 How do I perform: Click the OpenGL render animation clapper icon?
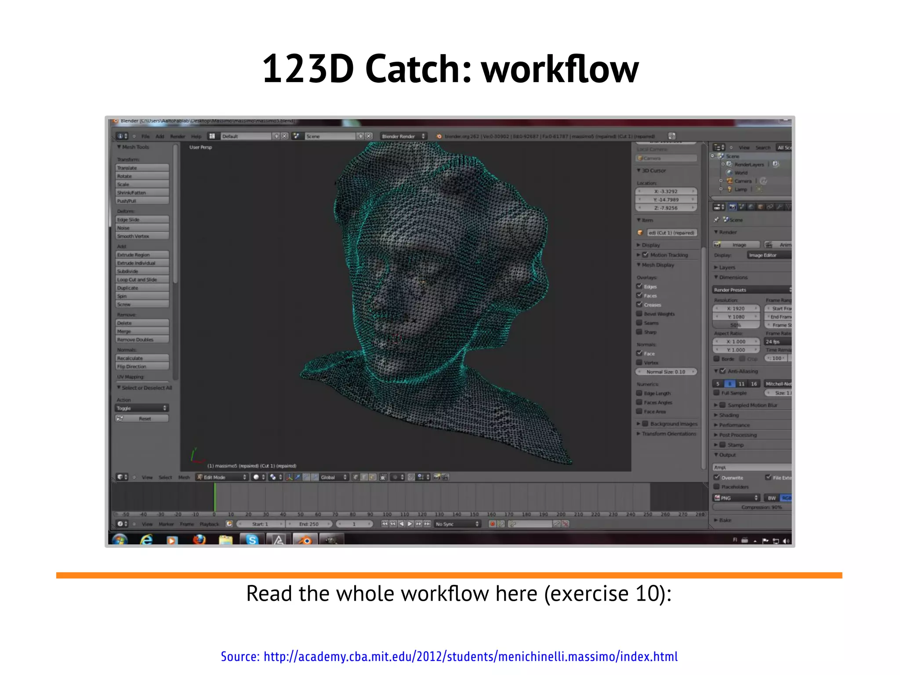445,477
